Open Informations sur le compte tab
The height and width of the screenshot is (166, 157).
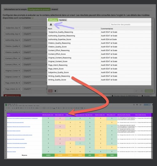coord(15,9)
